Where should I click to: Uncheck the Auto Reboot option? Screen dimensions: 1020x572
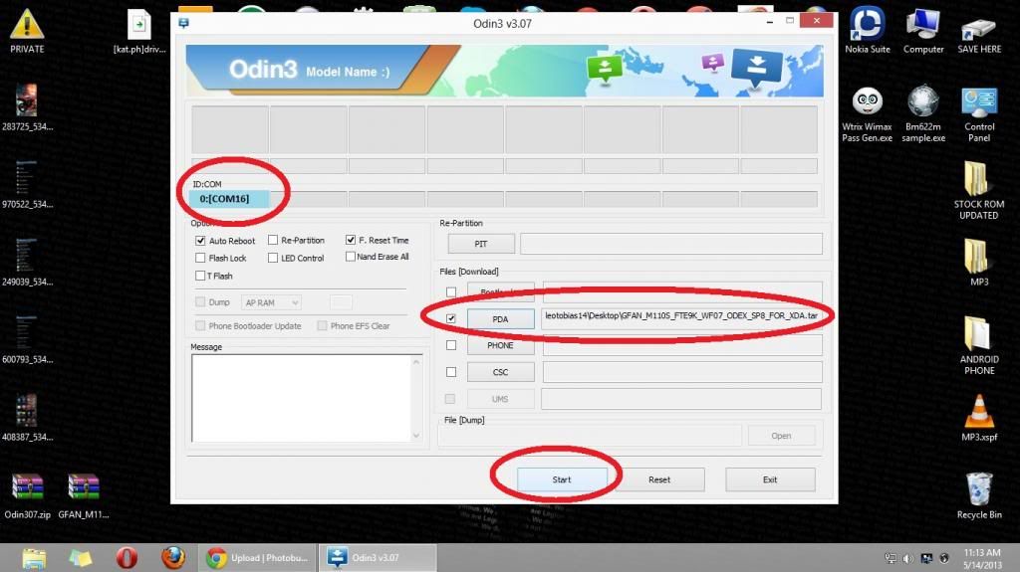200,241
